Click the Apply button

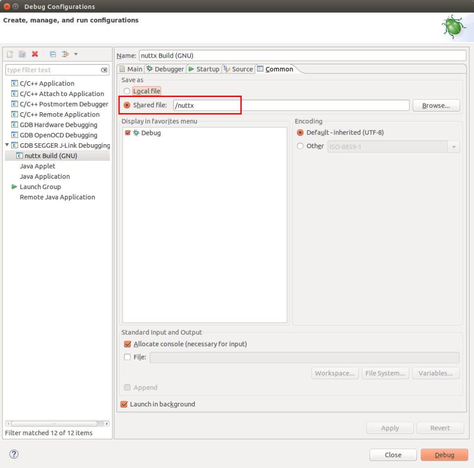(x=390, y=428)
